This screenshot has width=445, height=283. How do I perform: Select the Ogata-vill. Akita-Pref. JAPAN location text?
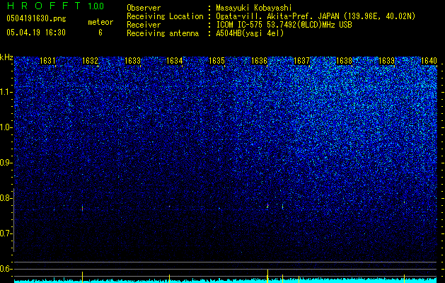pyautogui.click(x=316, y=16)
